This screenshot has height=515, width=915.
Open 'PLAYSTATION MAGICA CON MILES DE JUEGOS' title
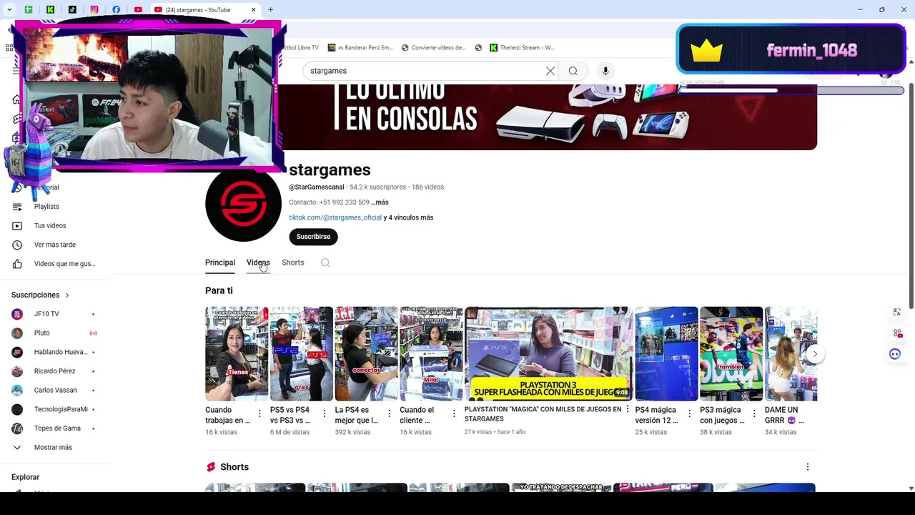tap(543, 414)
